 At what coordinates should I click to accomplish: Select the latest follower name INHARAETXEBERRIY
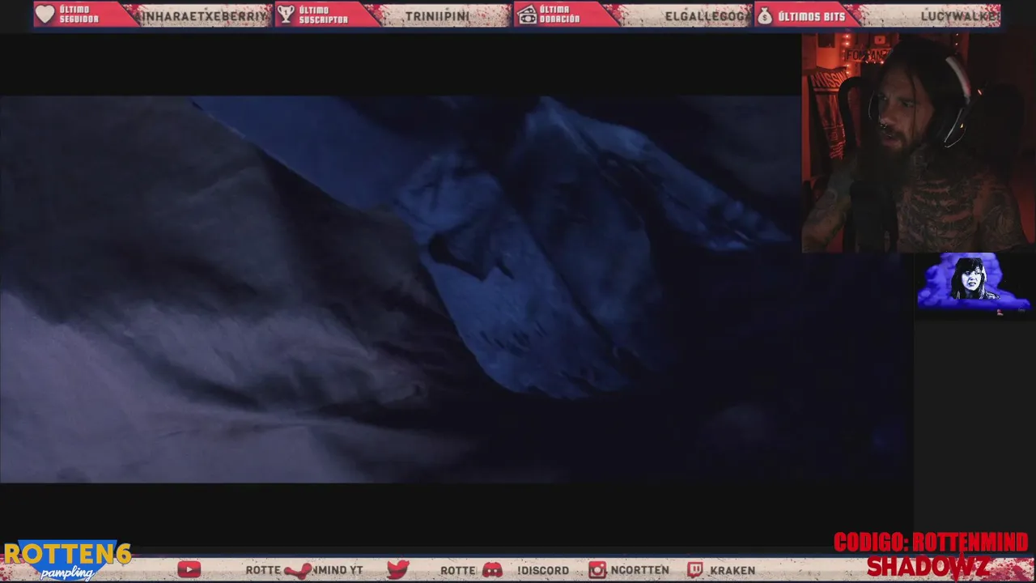click(202, 16)
